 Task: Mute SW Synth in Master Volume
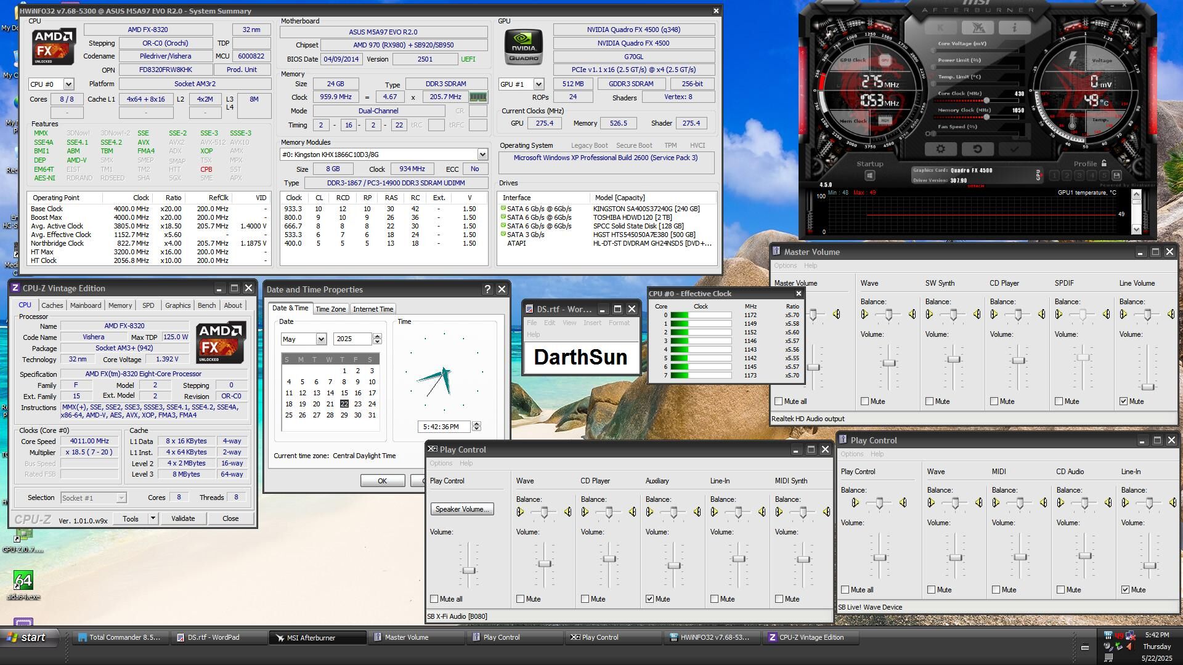click(x=930, y=401)
